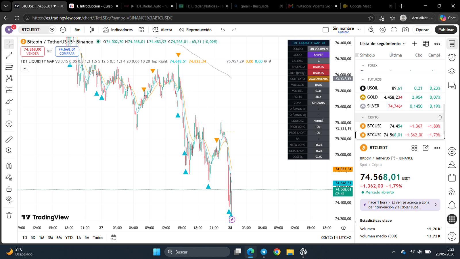
Task: Open the watchlist three-dots menu
Action: [x=437, y=44]
